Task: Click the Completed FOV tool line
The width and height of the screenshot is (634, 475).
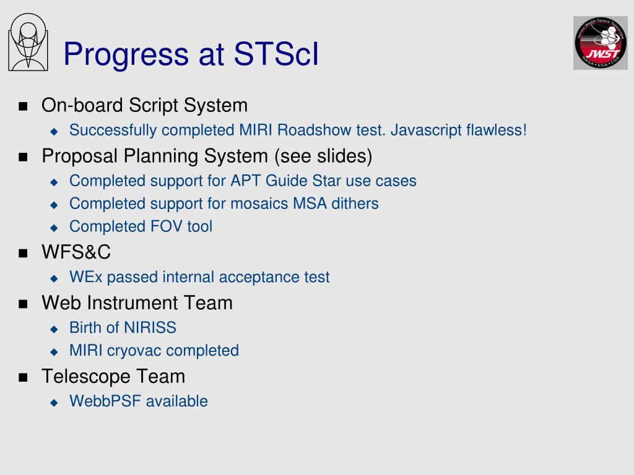Action: tap(141, 226)
